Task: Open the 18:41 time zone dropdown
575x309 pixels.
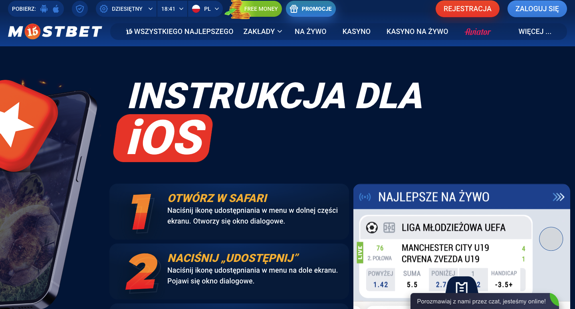Action: point(172,8)
